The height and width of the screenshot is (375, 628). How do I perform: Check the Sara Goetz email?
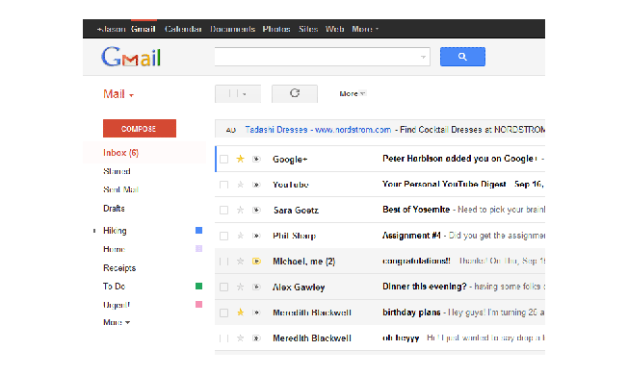[223, 210]
